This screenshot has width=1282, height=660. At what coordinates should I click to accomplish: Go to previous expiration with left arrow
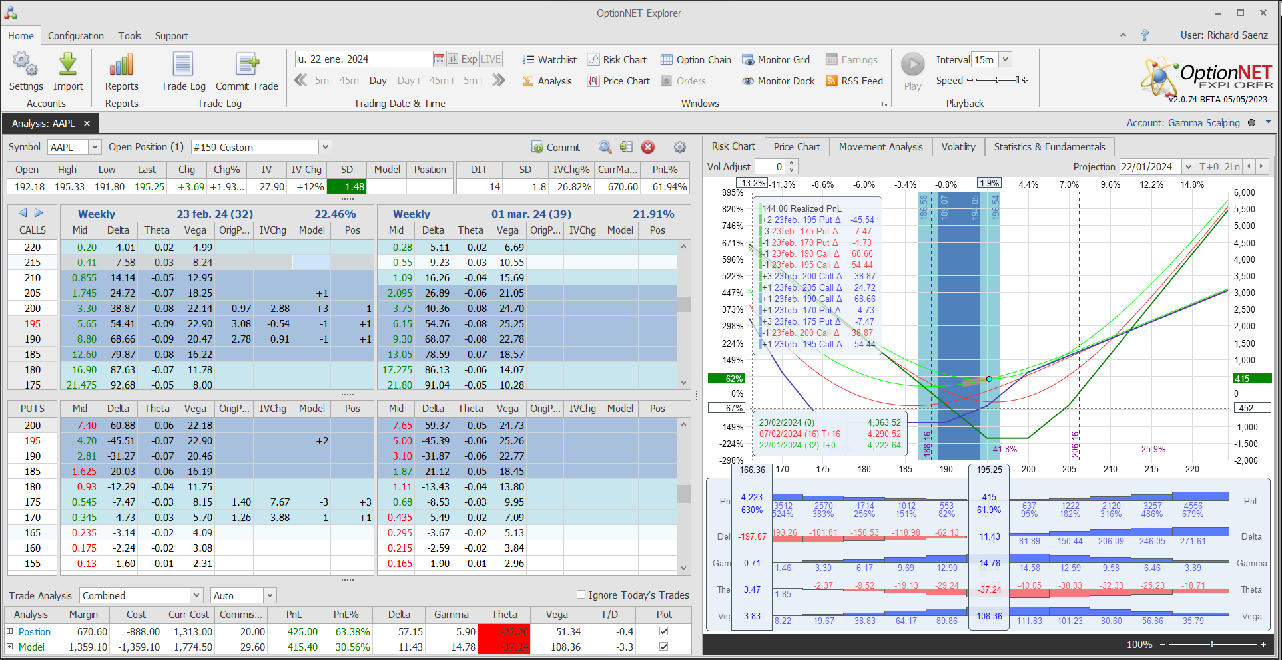pyautogui.click(x=23, y=213)
